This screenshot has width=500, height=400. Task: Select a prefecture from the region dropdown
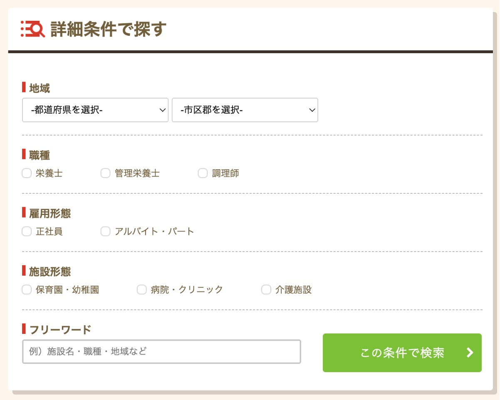point(95,110)
